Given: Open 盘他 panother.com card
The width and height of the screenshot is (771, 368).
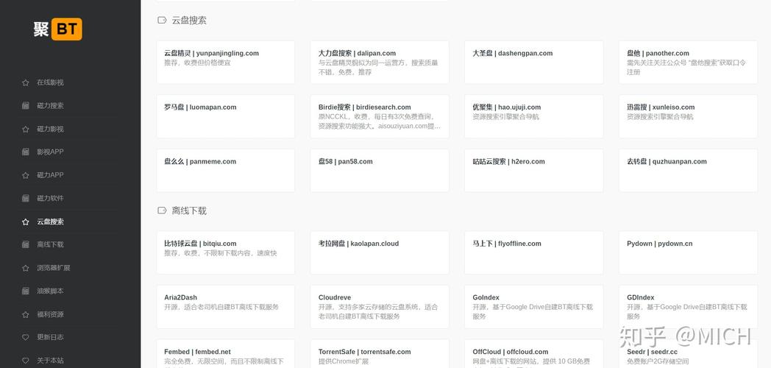Looking at the screenshot, I should tap(689, 62).
